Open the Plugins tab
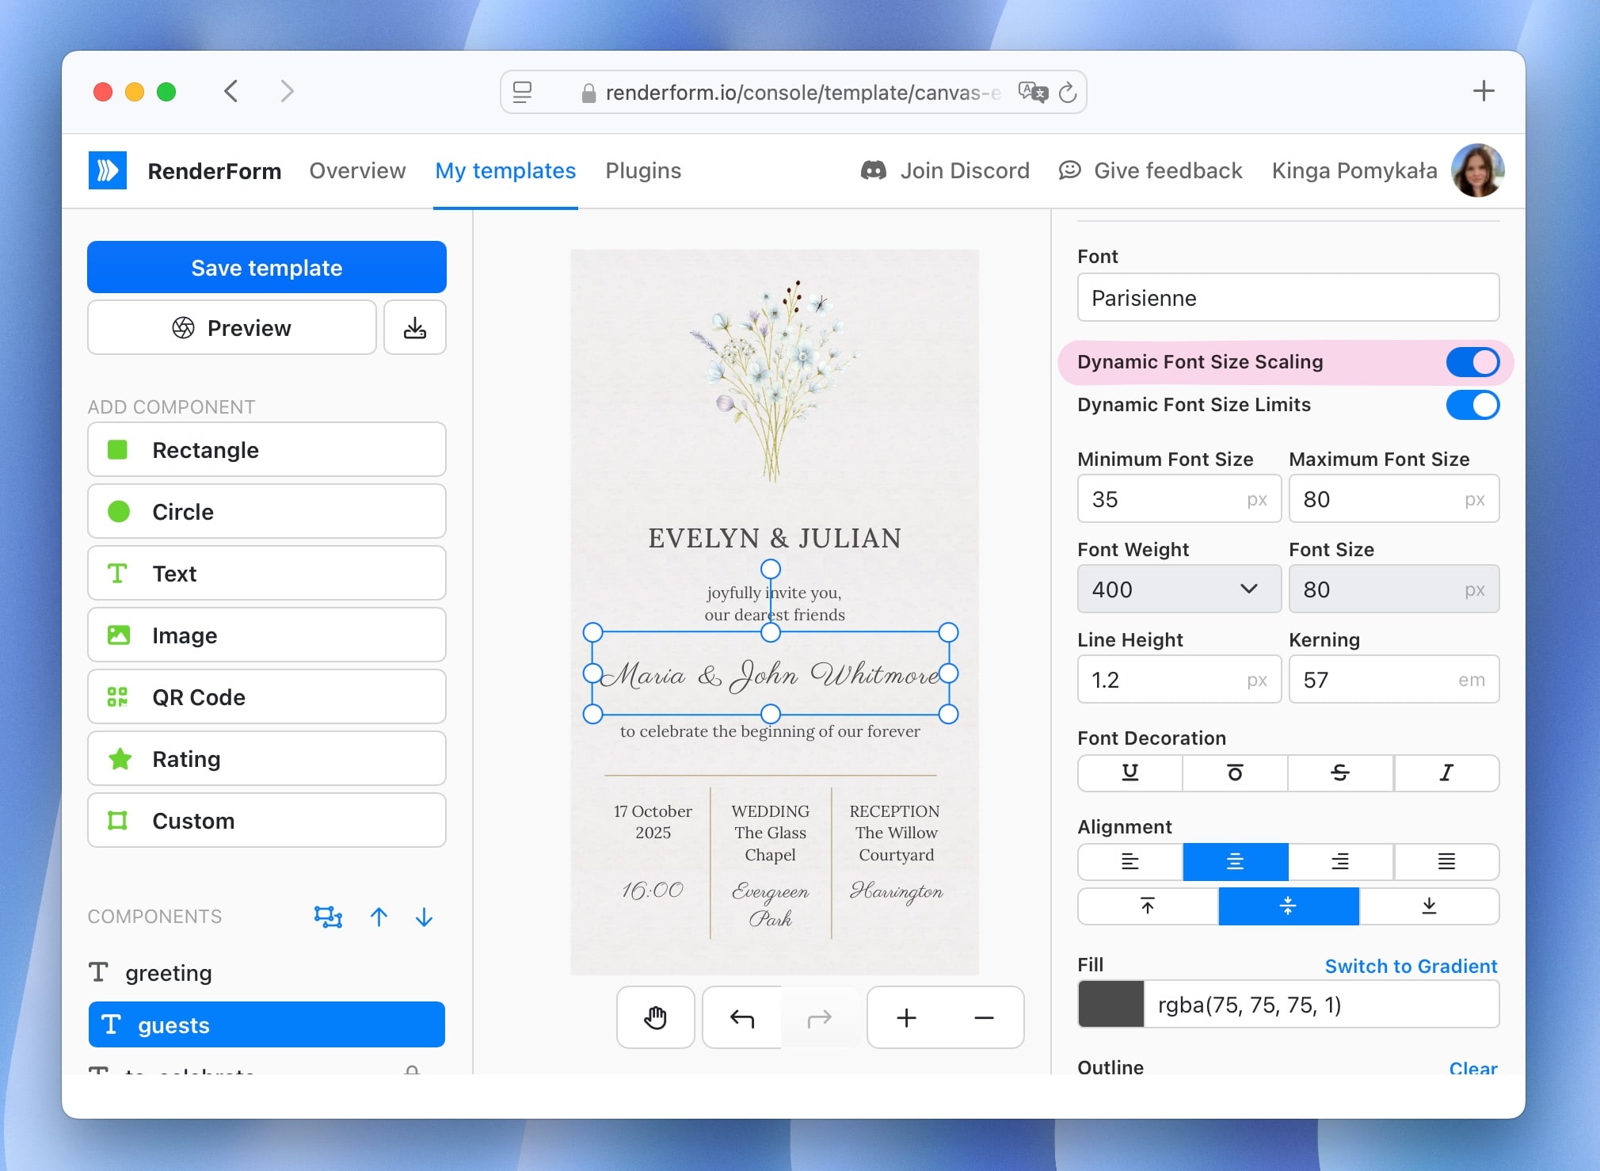 pyautogui.click(x=643, y=170)
